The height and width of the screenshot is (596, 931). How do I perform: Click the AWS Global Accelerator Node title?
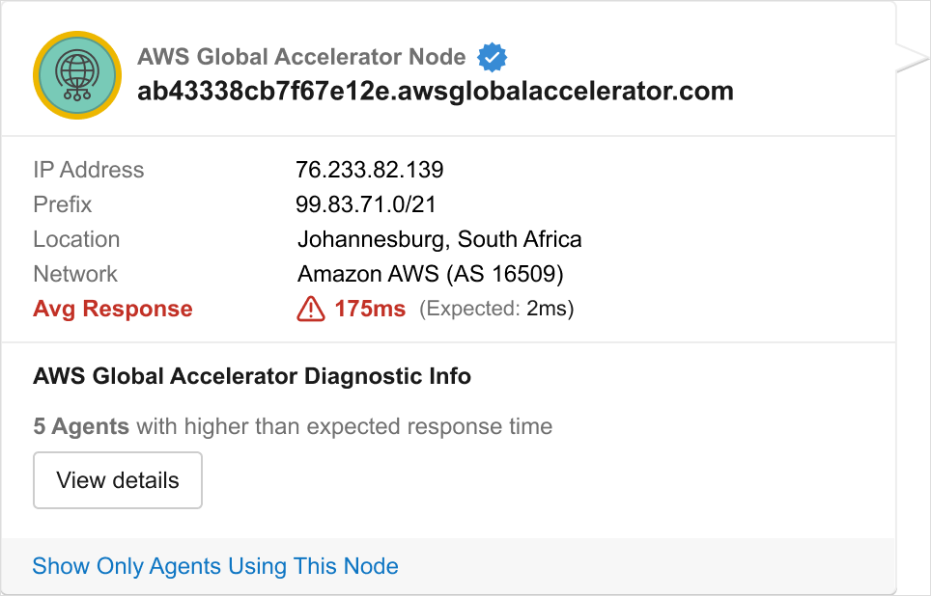pyautogui.click(x=301, y=57)
